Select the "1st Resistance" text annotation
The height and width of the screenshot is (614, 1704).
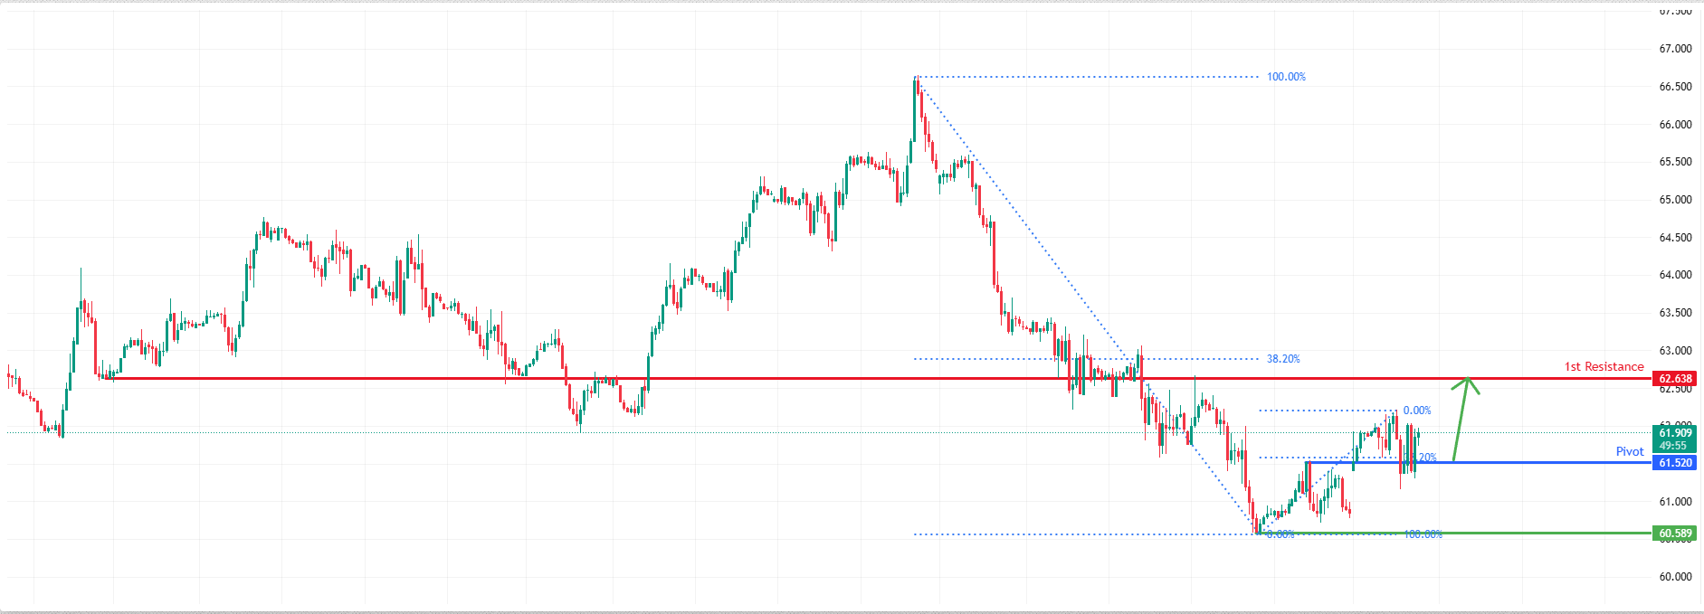1604,366
